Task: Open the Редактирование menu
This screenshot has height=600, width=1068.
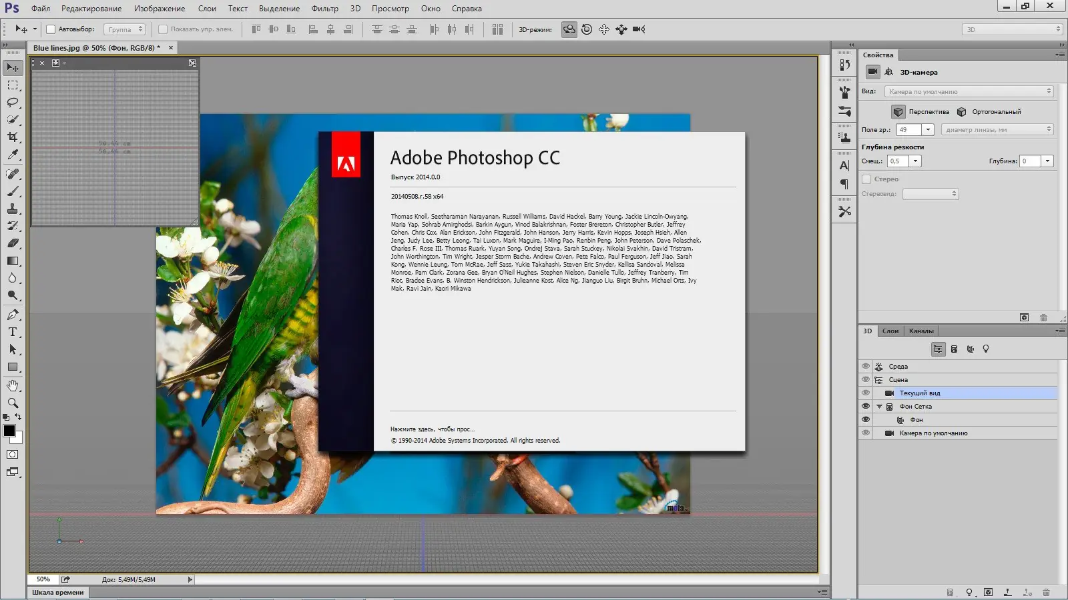Action: (x=91, y=9)
